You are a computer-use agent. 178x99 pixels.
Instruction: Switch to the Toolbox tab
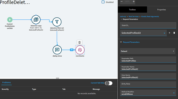pos(132,10)
